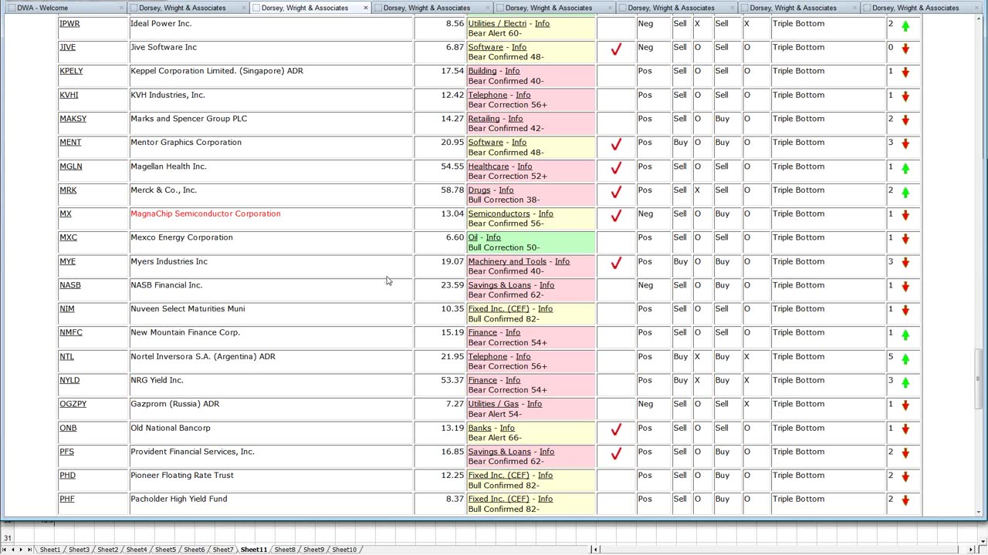
Task: Open the Sheet5 worksheet tab
Action: click(x=165, y=550)
